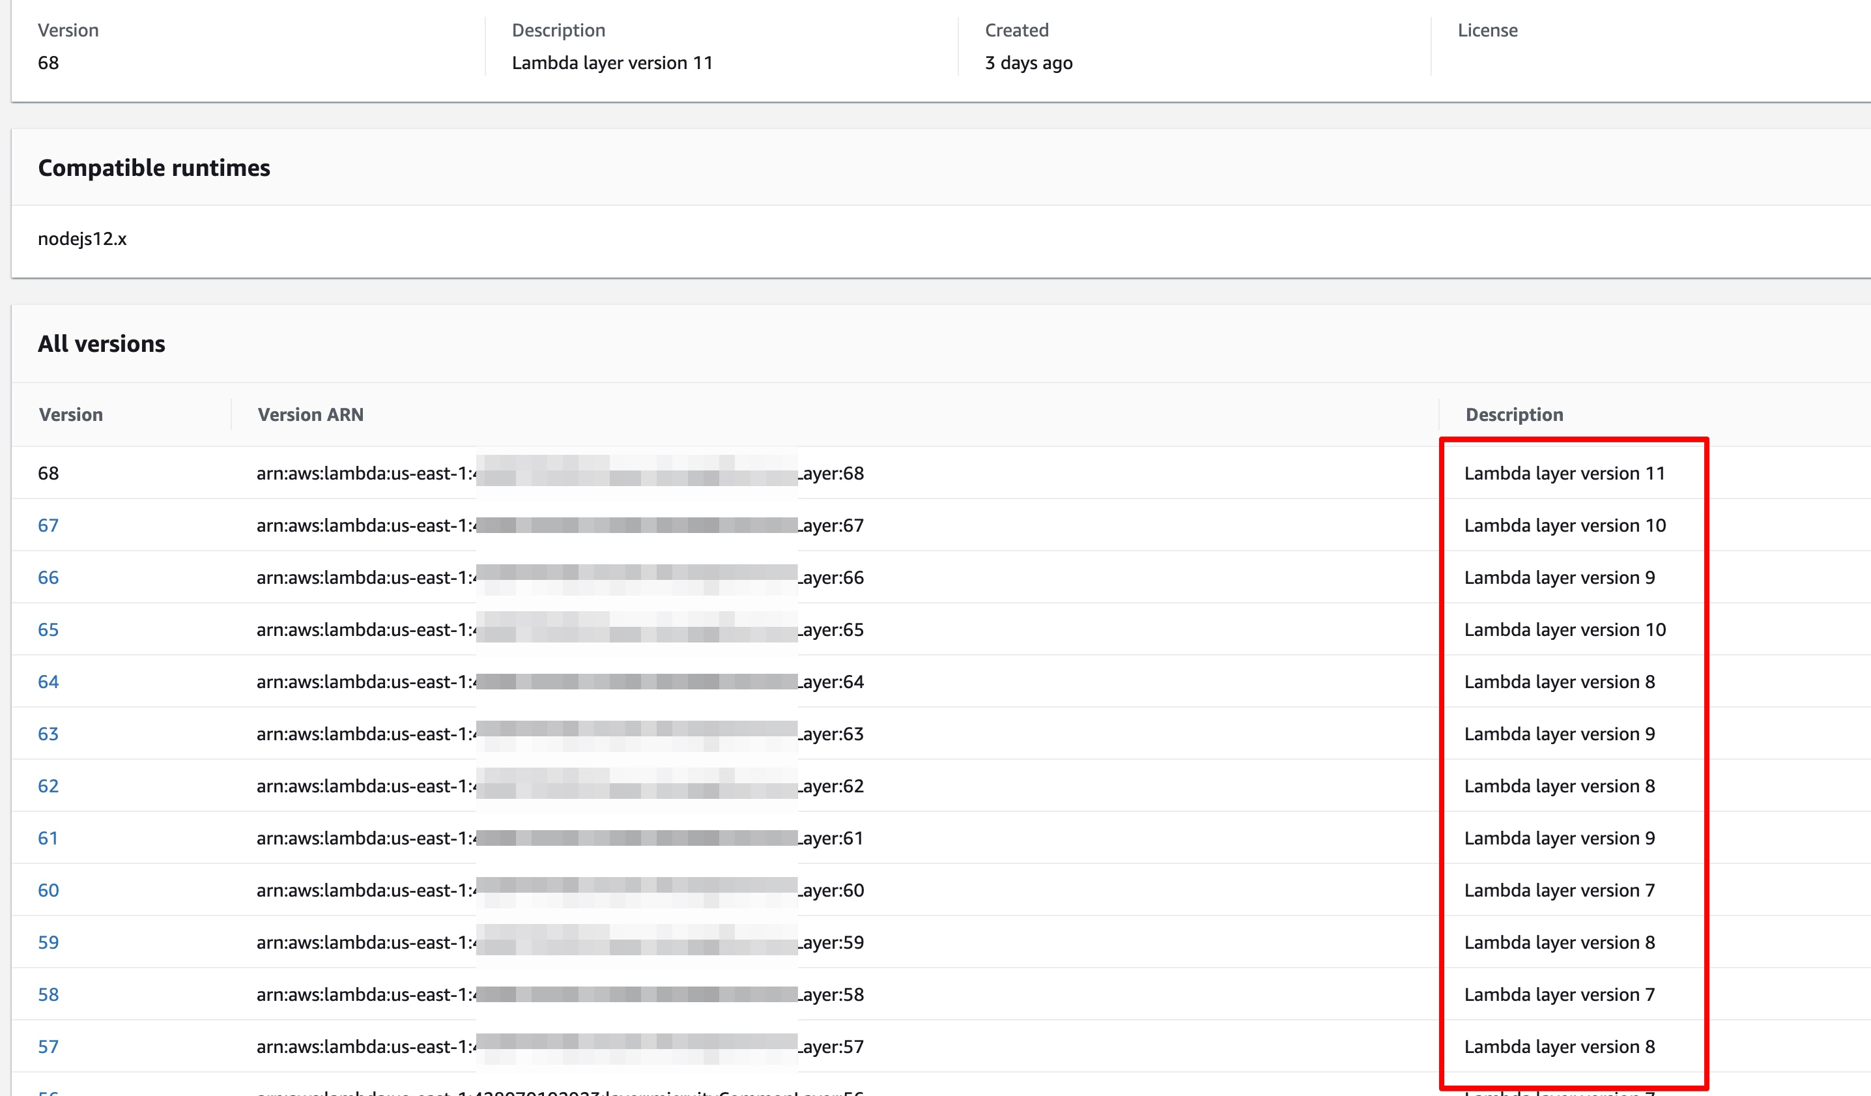
Task: Open version 58 of the Lambda layer
Action: tap(48, 994)
